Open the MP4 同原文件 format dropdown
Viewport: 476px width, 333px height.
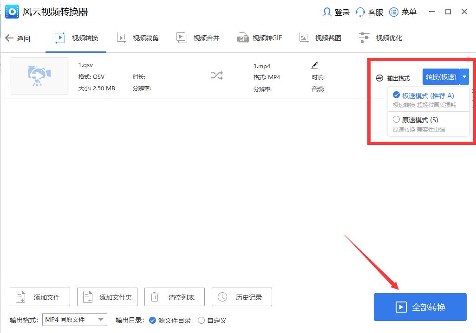click(74, 320)
